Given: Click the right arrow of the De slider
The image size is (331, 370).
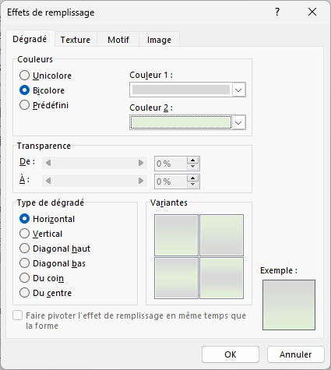Looking at the screenshot, I should point(141,163).
